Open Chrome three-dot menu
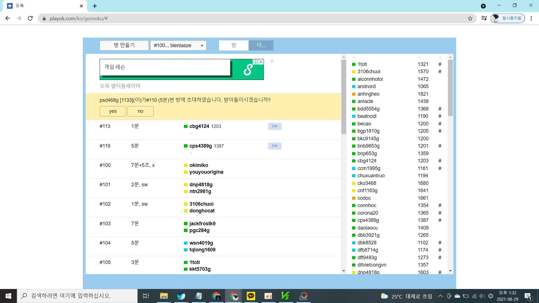539x303 pixels. point(531,19)
